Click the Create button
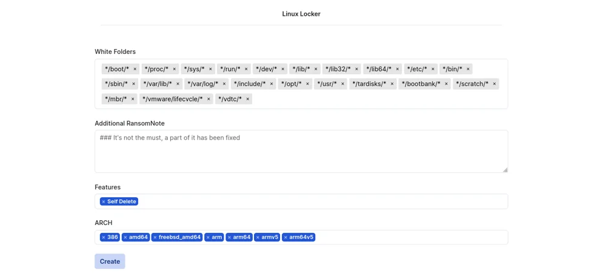This screenshot has width=611, height=277. 110,261
